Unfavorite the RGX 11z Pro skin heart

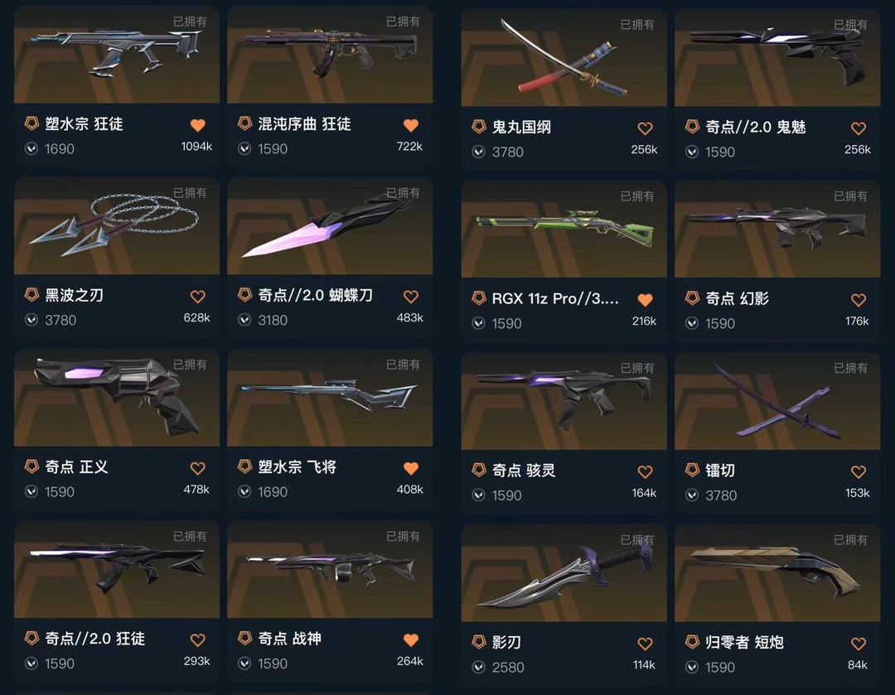(645, 300)
